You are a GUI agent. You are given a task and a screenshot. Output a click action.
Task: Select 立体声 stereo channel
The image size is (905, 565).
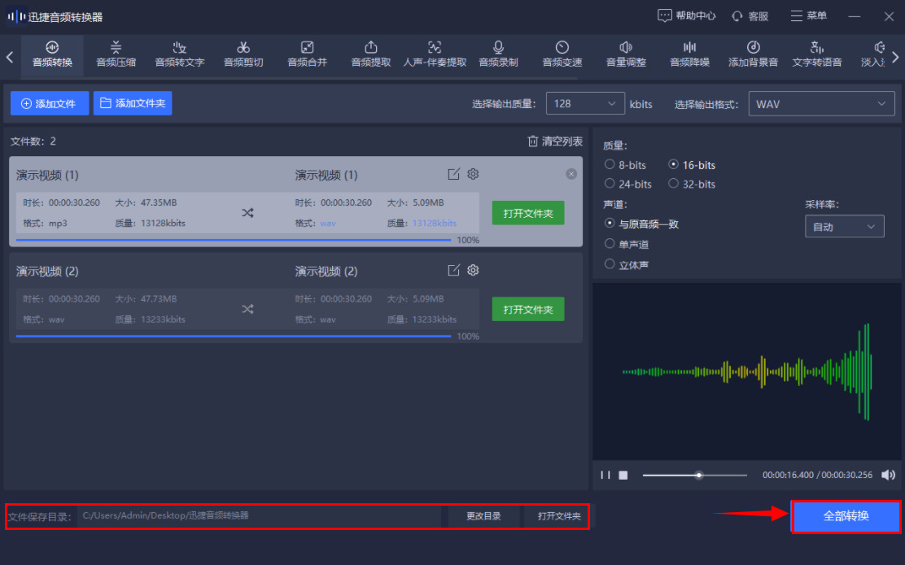coord(626,265)
